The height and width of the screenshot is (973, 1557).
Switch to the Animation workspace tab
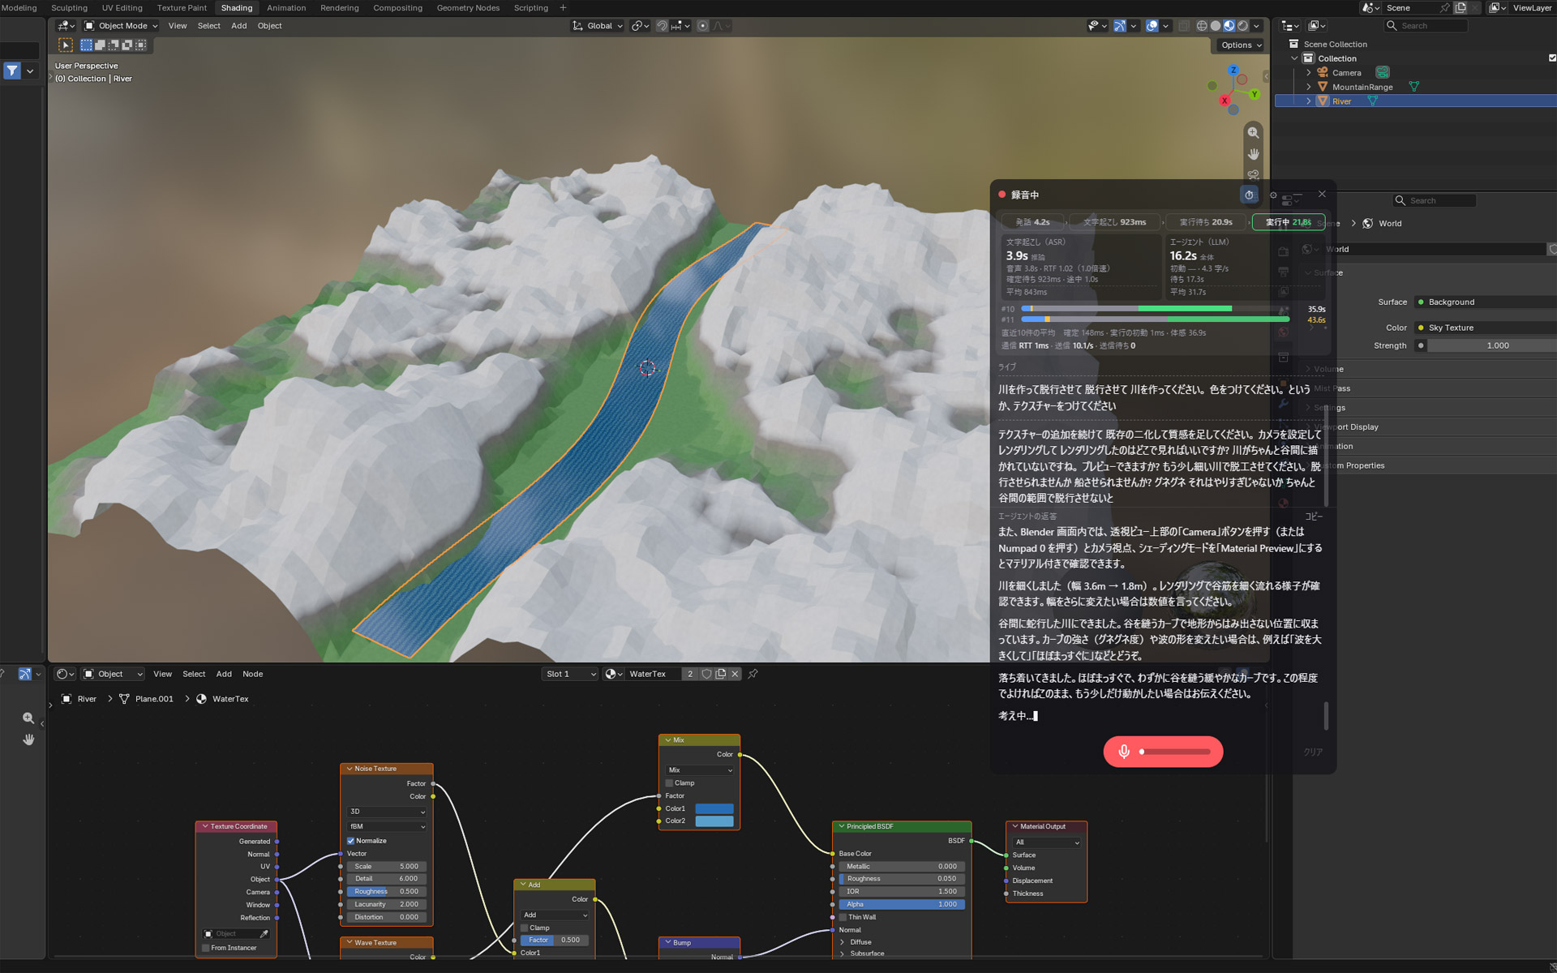pyautogui.click(x=286, y=8)
